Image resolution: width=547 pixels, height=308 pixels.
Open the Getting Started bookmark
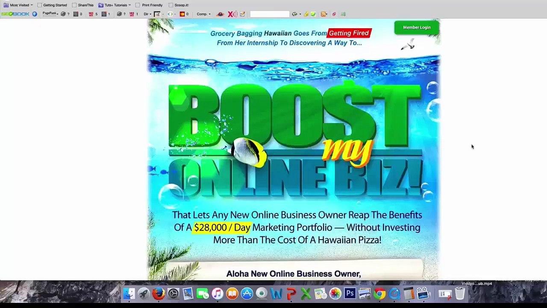[x=52, y=5]
